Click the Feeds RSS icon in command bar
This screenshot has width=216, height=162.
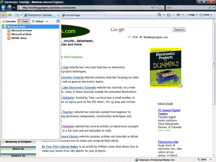pyautogui.click(x=169, y=15)
